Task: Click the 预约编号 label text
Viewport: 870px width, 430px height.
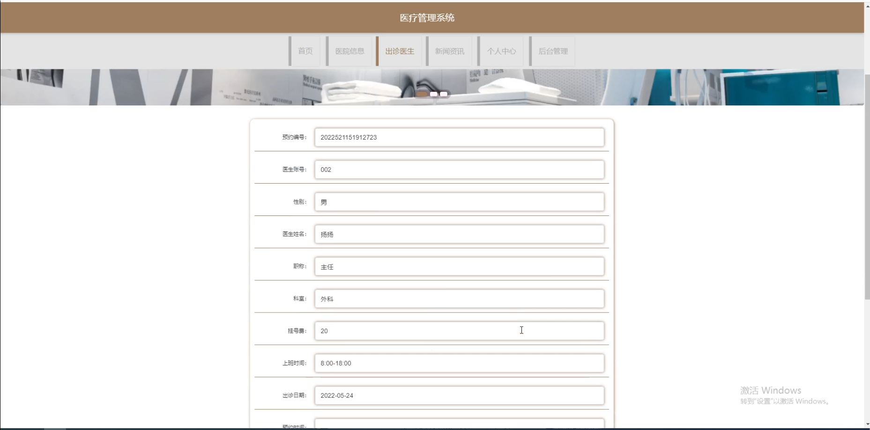Action: (x=294, y=137)
